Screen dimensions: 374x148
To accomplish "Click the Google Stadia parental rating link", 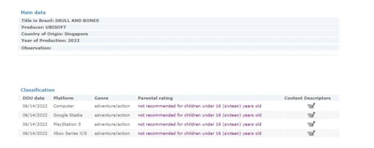I will [199, 115].
